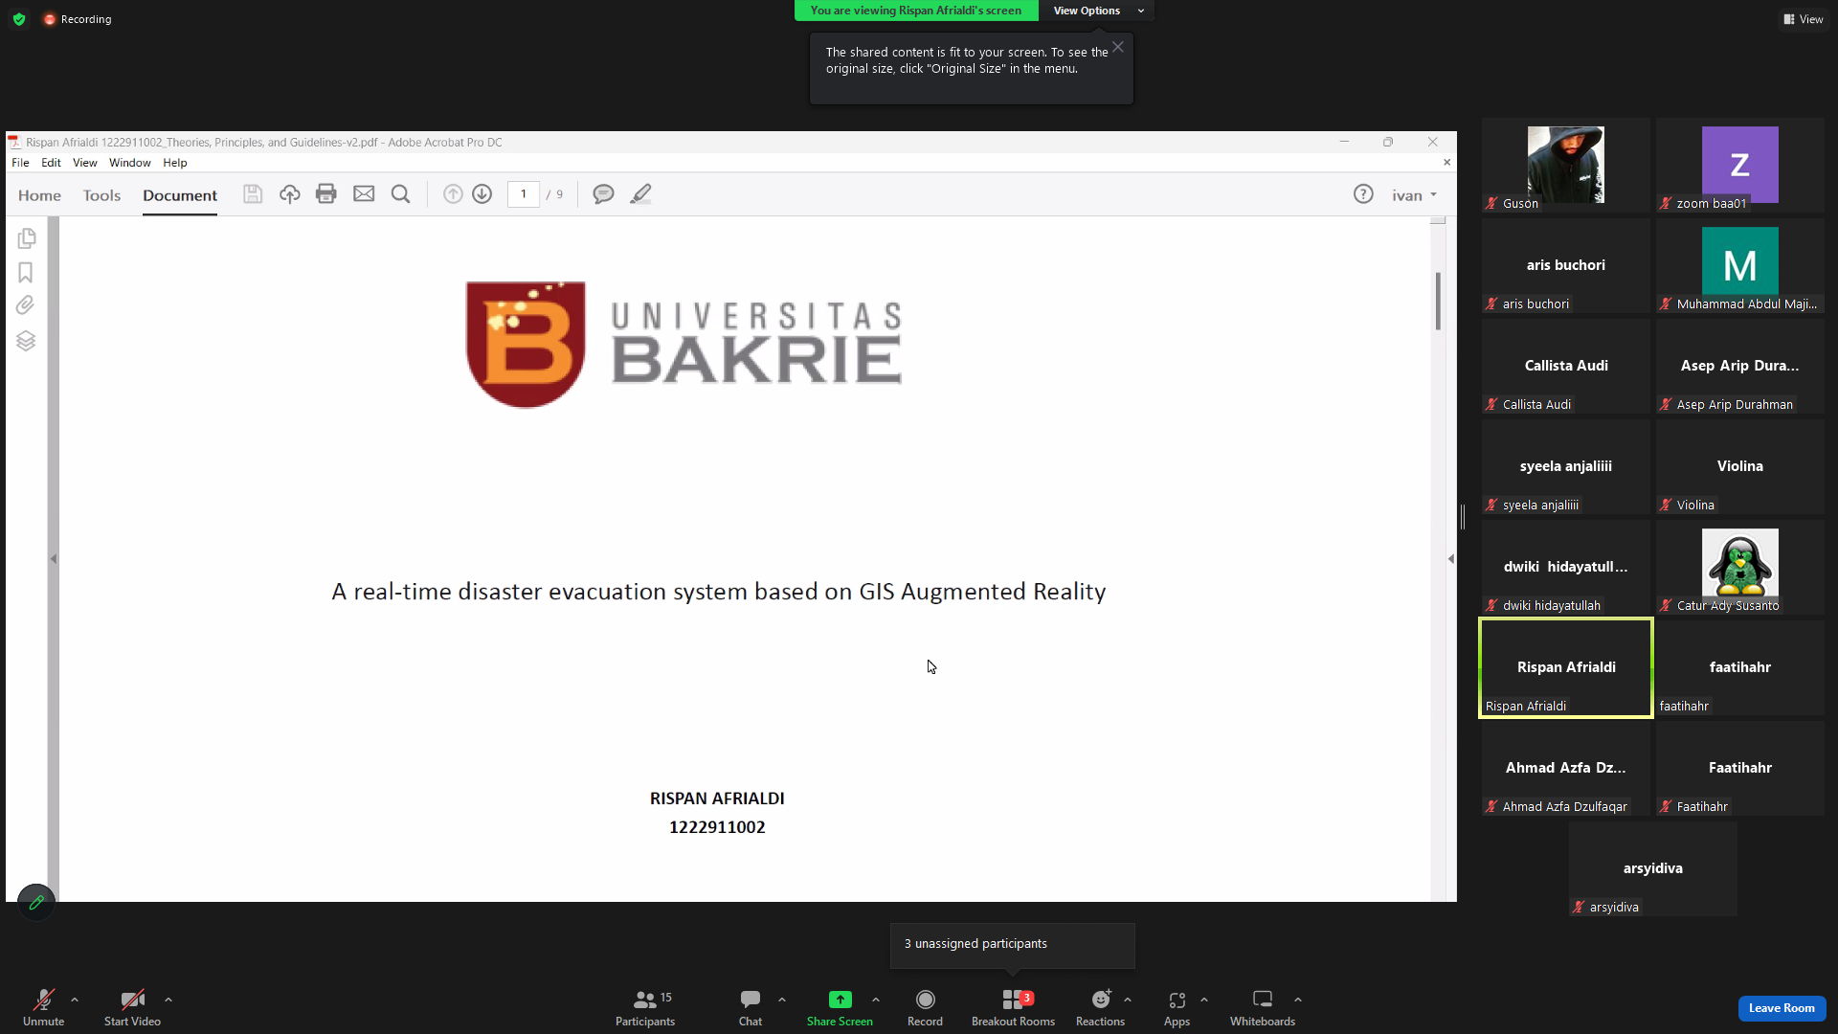The width and height of the screenshot is (1838, 1034).
Task: Start Video camera toggle
Action: point(132,1008)
